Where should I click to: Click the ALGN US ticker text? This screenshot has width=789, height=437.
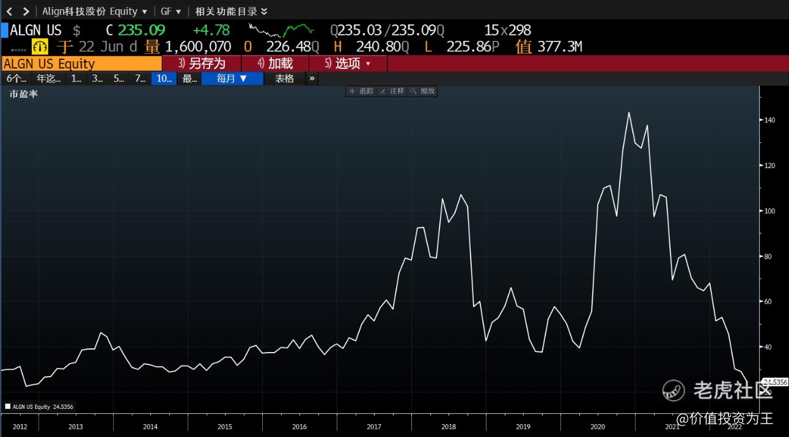click(35, 30)
